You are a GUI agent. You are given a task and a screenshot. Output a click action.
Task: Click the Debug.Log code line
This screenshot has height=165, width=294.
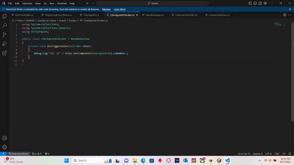[x=81, y=53]
